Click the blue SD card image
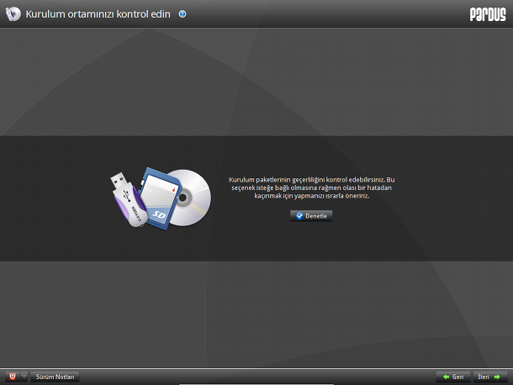This screenshot has width=513, height=385. pyautogui.click(x=157, y=198)
